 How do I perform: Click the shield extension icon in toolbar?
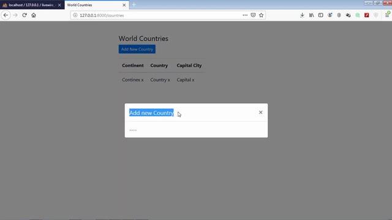point(375,15)
